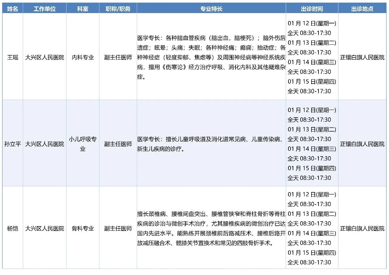Select the name cell 王瑶
389x275 pixels.
13,57
